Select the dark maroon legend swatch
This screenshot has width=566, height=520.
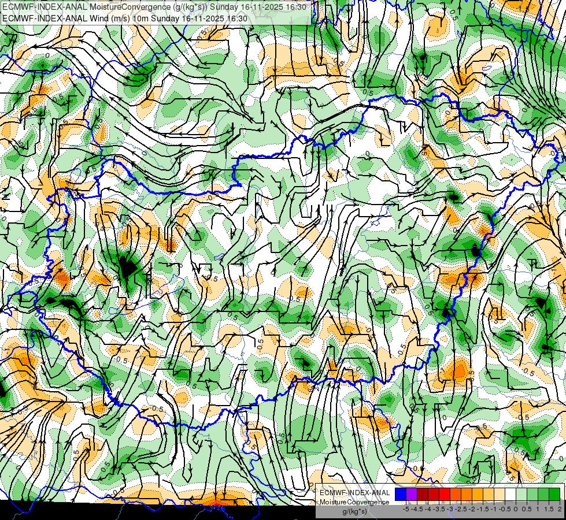point(423,494)
